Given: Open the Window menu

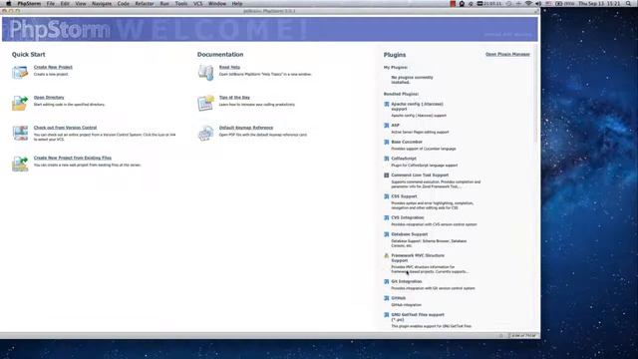Looking at the screenshot, I should click(217, 4).
